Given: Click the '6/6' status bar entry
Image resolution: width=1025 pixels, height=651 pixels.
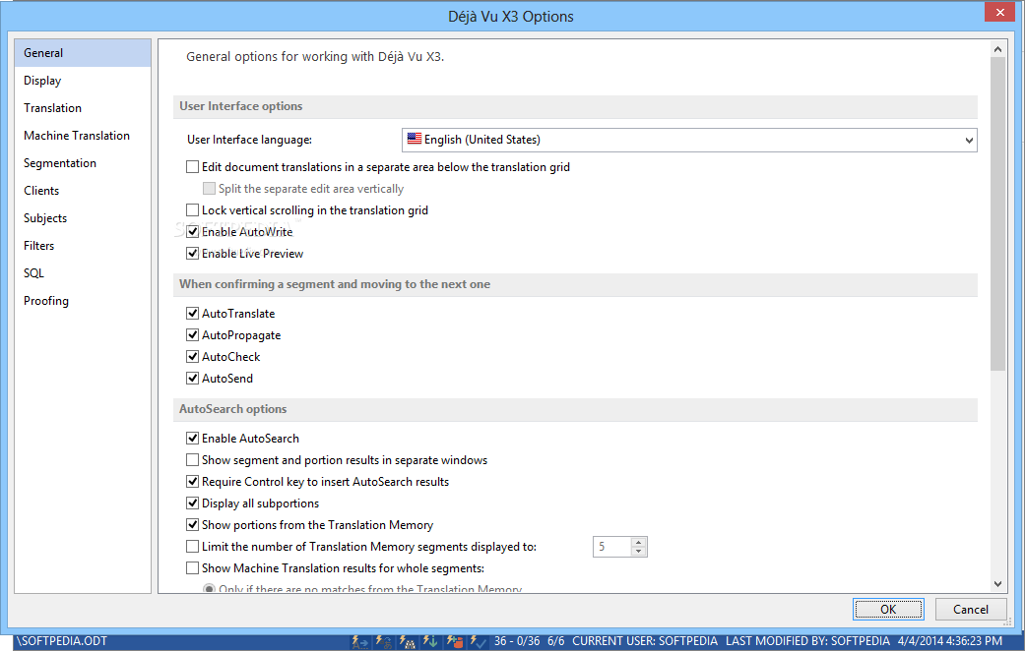Looking at the screenshot, I should click(555, 641).
